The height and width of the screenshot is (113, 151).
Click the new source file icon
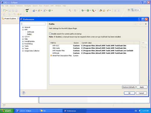(44, 11)
